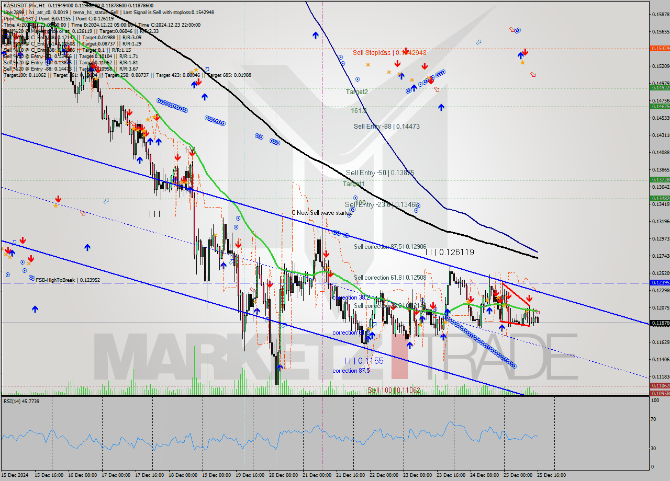Click the "Sell Entry -50 | 0.13875" label
The width and height of the screenshot is (670, 481).
[380, 173]
